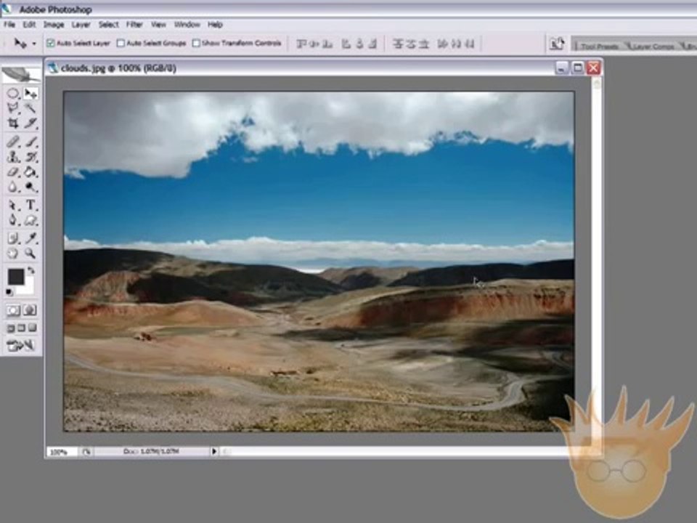
Task: Open the Window menu
Action: (x=187, y=25)
